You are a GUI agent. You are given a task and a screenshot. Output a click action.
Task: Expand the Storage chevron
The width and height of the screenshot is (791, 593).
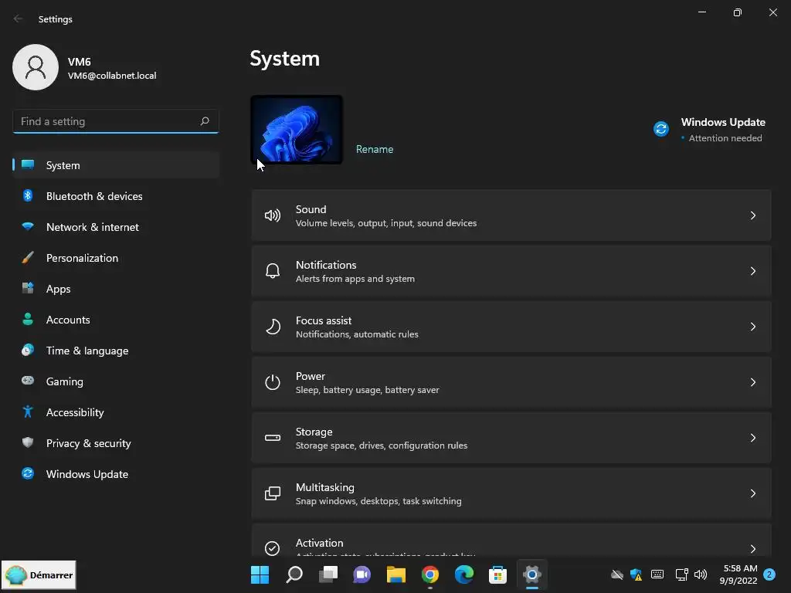point(752,438)
